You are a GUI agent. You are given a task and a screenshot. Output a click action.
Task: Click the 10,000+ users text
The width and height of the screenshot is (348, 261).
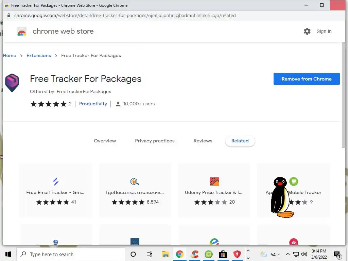pos(139,104)
